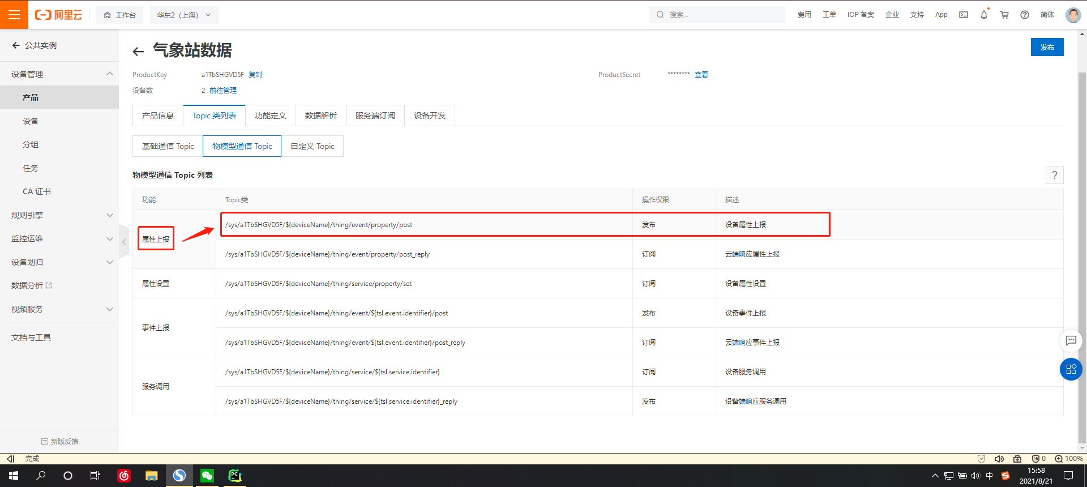Open the 工作台 workbench button
Viewport: 1087px width, 487px height.
click(119, 15)
